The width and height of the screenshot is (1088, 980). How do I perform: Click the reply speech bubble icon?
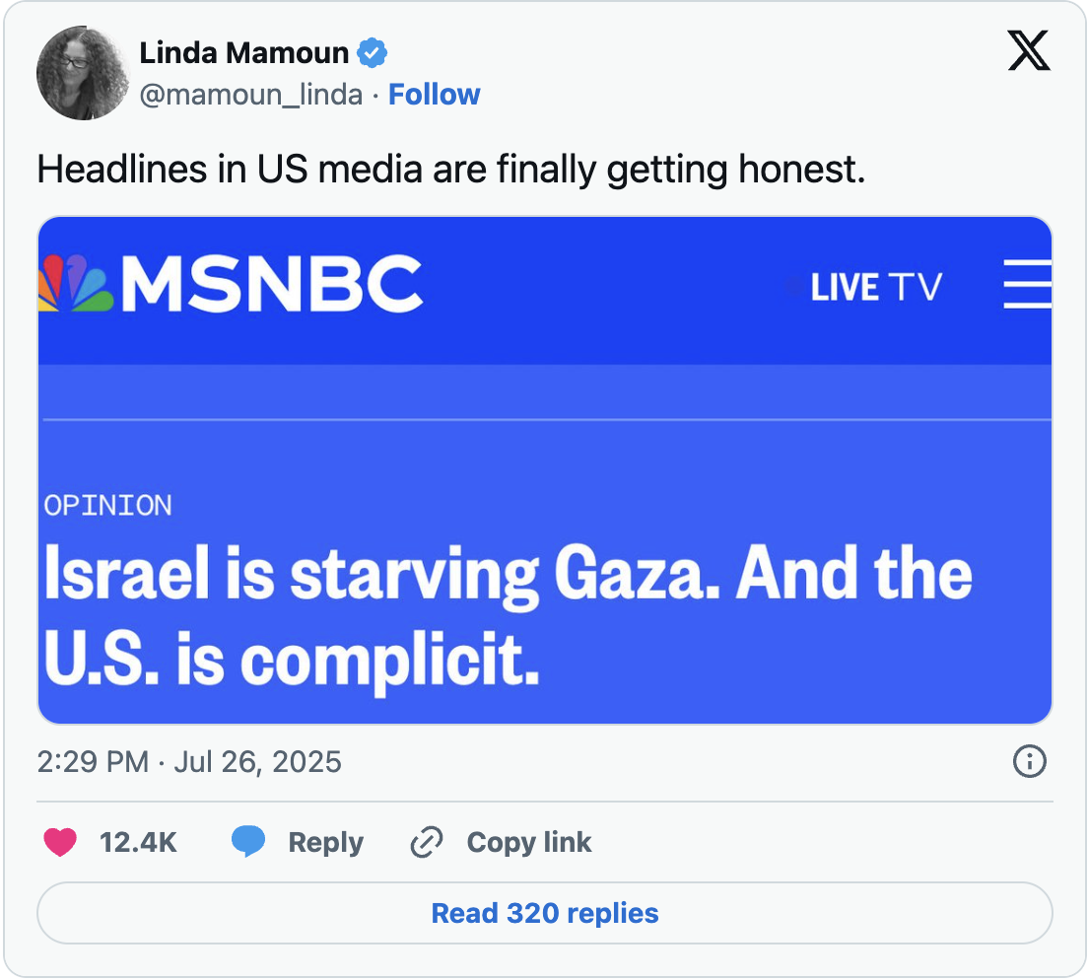(248, 841)
